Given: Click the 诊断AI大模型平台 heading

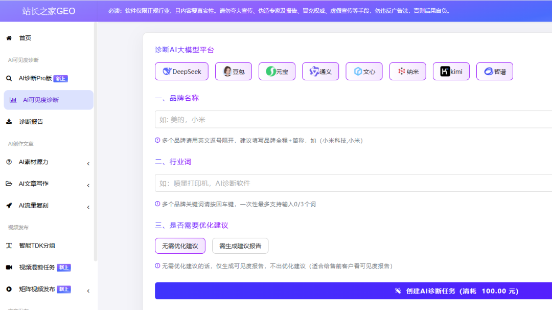Looking at the screenshot, I should pos(185,50).
